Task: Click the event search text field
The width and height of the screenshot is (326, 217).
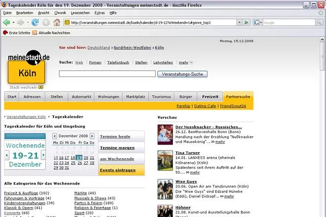Action: (107, 73)
